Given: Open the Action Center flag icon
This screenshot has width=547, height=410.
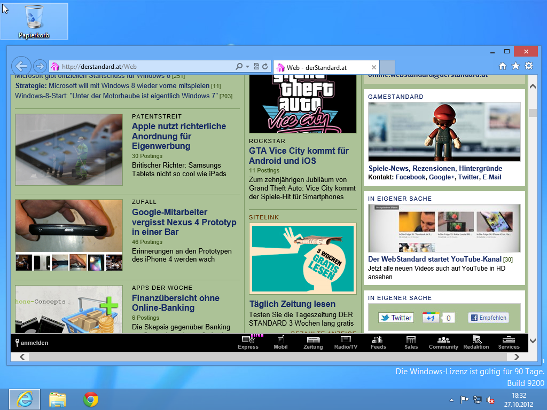Looking at the screenshot, I should (464, 400).
